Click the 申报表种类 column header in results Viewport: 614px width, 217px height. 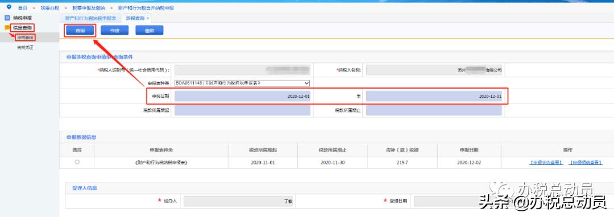pos(161,150)
